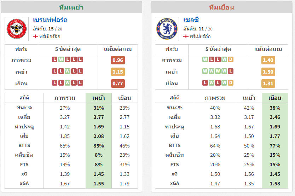Image resolution: width=295 pixels, height=196 pixels.
Task: Click Brentford's พรีเมียร์ลีก league link
Action: pos(50,36)
